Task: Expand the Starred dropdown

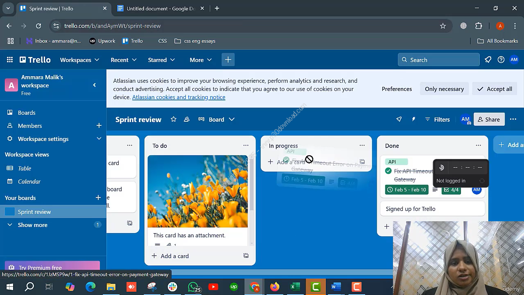Action: (x=161, y=60)
